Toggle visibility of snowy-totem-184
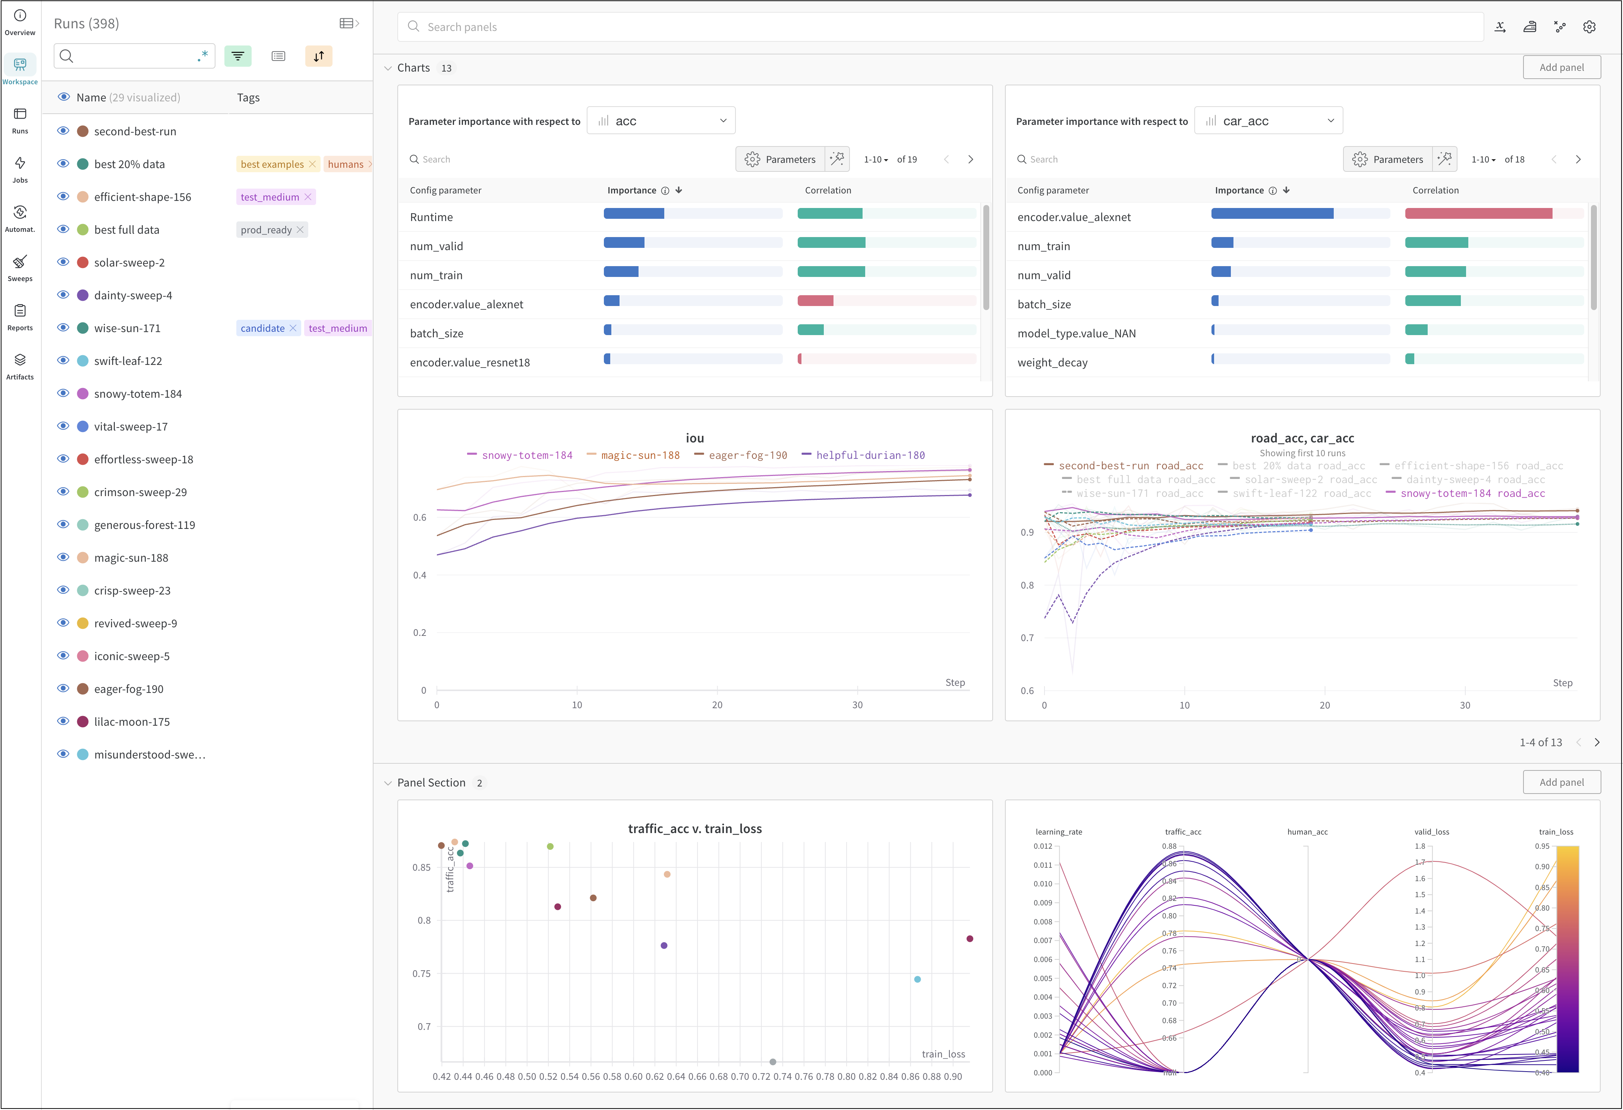This screenshot has width=1623, height=1110. click(x=63, y=393)
